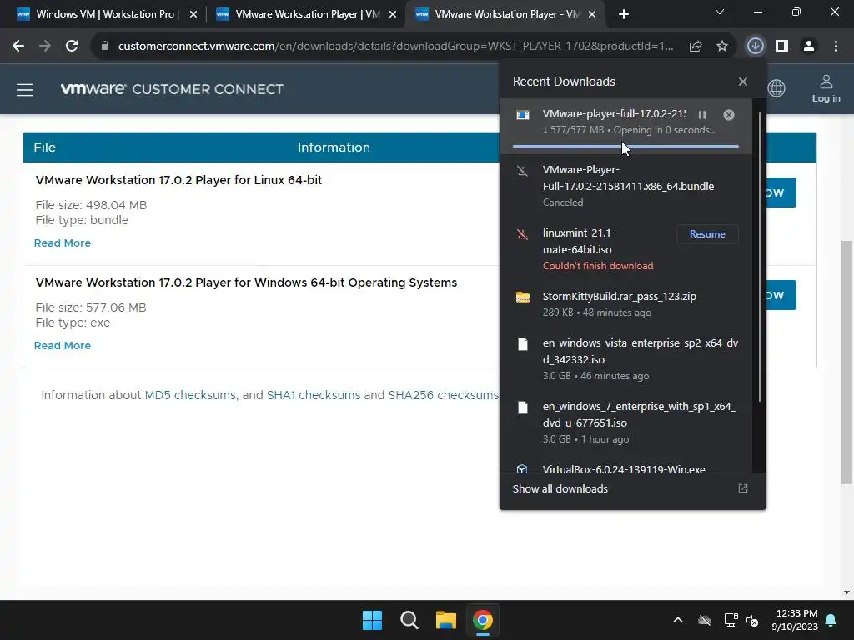Open downloads page via external link icon
This screenshot has width=854, height=640.
(743, 488)
